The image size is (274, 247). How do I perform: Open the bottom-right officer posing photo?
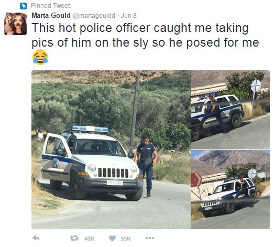(x=230, y=189)
